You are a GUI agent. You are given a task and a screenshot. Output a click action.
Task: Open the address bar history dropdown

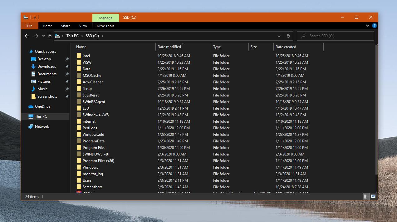point(279,36)
